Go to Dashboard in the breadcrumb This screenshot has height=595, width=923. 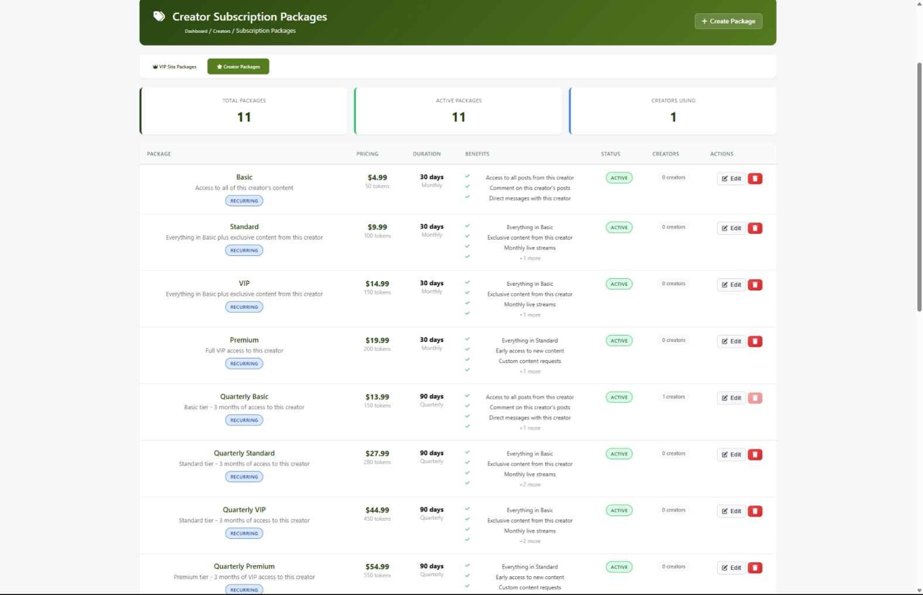[196, 31]
